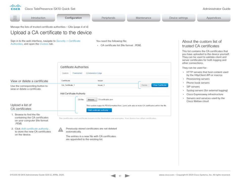The image size is (240, 180).
Task: Click the blue Add certificate authority button
Action: 99,110
